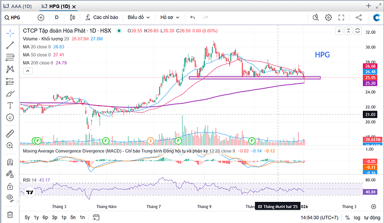Screen dimensions: 384x223
Task: Collapse the indicator legend chevron
Action: point(28,71)
